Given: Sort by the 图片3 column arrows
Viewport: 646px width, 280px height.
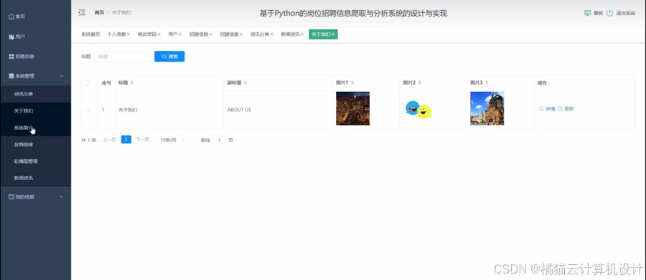Looking at the screenshot, I should tap(487, 83).
